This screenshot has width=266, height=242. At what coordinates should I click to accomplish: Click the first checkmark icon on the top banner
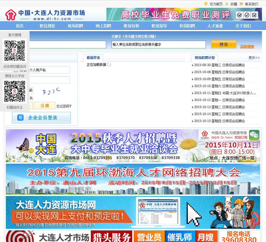click(239, 15)
